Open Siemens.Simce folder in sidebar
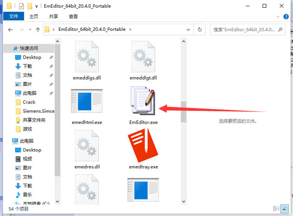The image size is (293, 216). coord(39,111)
